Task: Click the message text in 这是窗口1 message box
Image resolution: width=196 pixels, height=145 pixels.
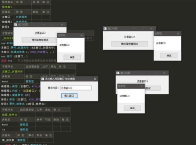Action: pos(161,43)
